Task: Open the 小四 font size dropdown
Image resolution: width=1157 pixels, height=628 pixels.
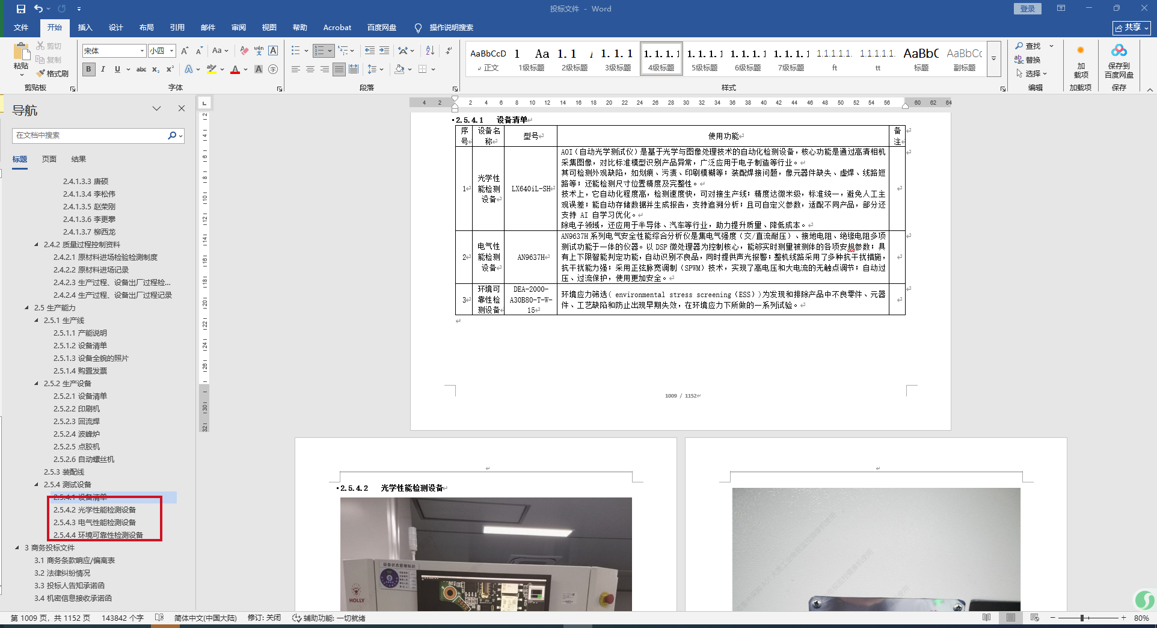Action: tap(171, 51)
